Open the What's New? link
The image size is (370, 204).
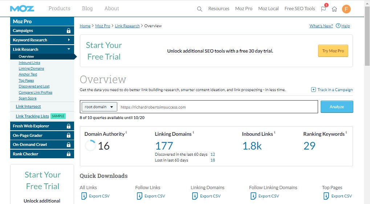(321, 26)
